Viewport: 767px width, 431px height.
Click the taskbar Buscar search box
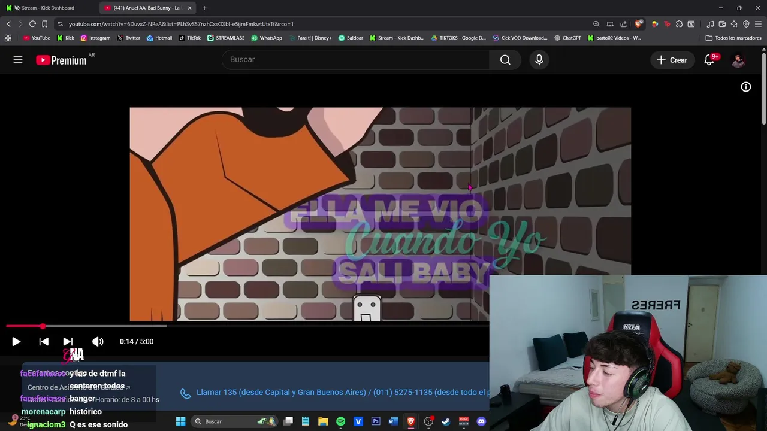coord(235,421)
